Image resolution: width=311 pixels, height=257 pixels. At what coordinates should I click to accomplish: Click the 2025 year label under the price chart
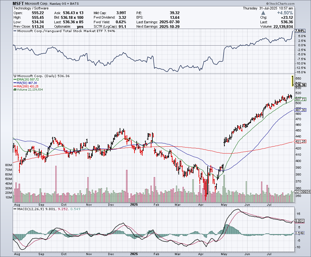tap(134, 204)
